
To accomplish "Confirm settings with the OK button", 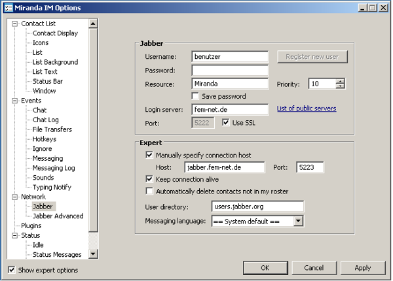I will 265,268.
